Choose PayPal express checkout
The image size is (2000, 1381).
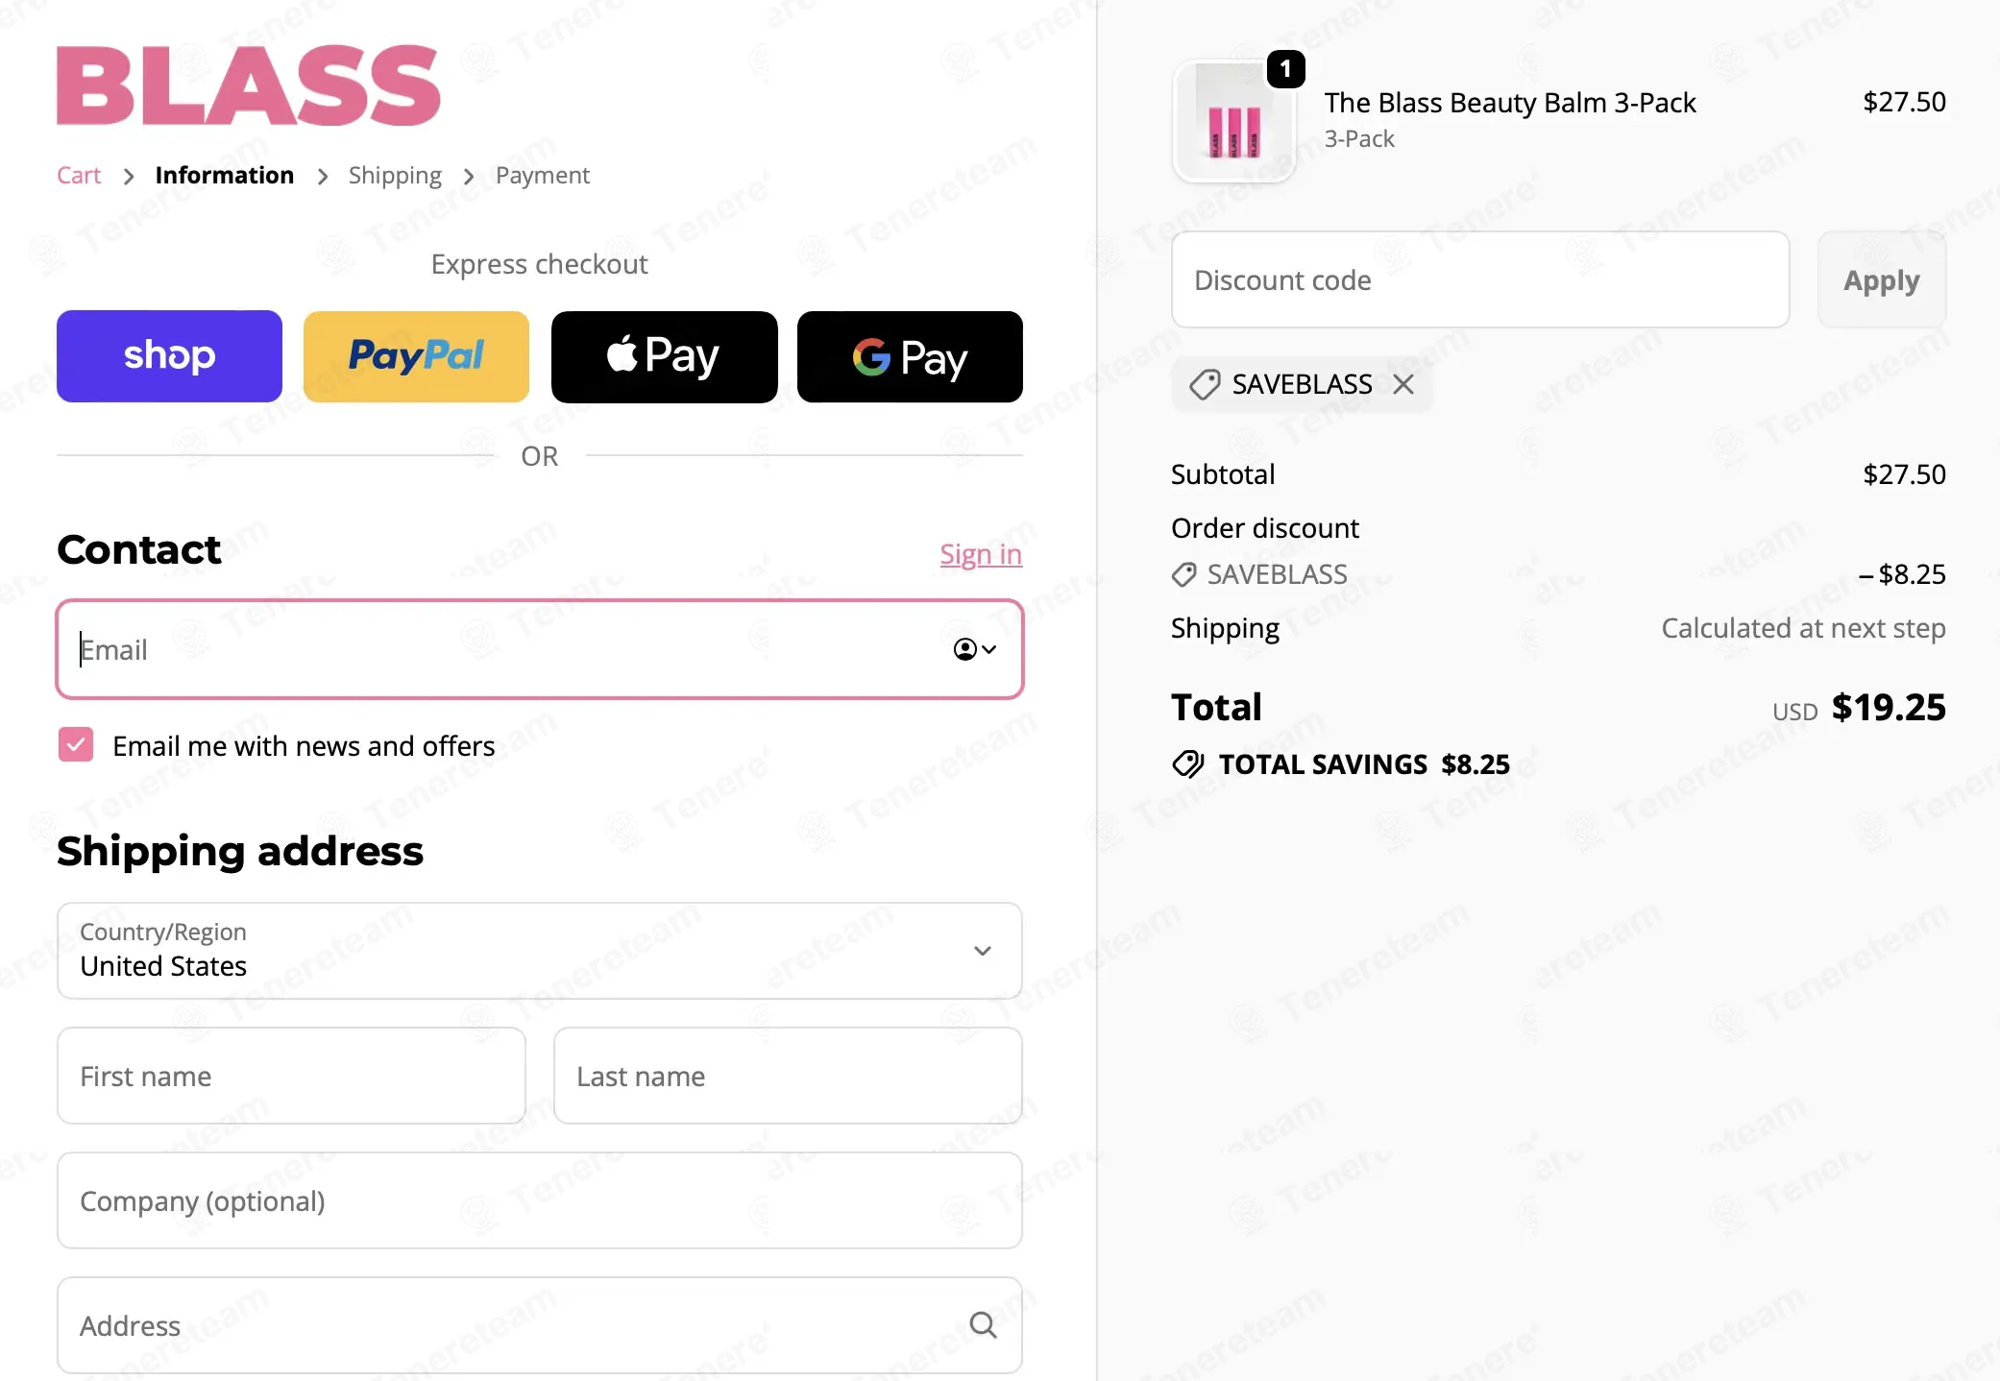click(x=416, y=356)
